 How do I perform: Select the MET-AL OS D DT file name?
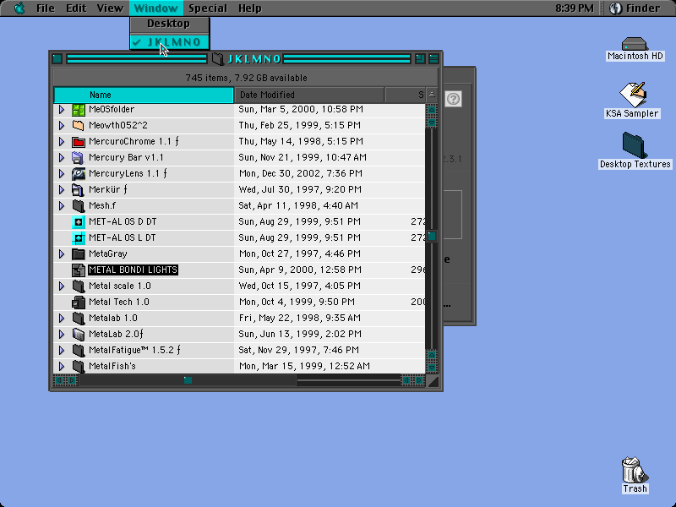click(123, 221)
